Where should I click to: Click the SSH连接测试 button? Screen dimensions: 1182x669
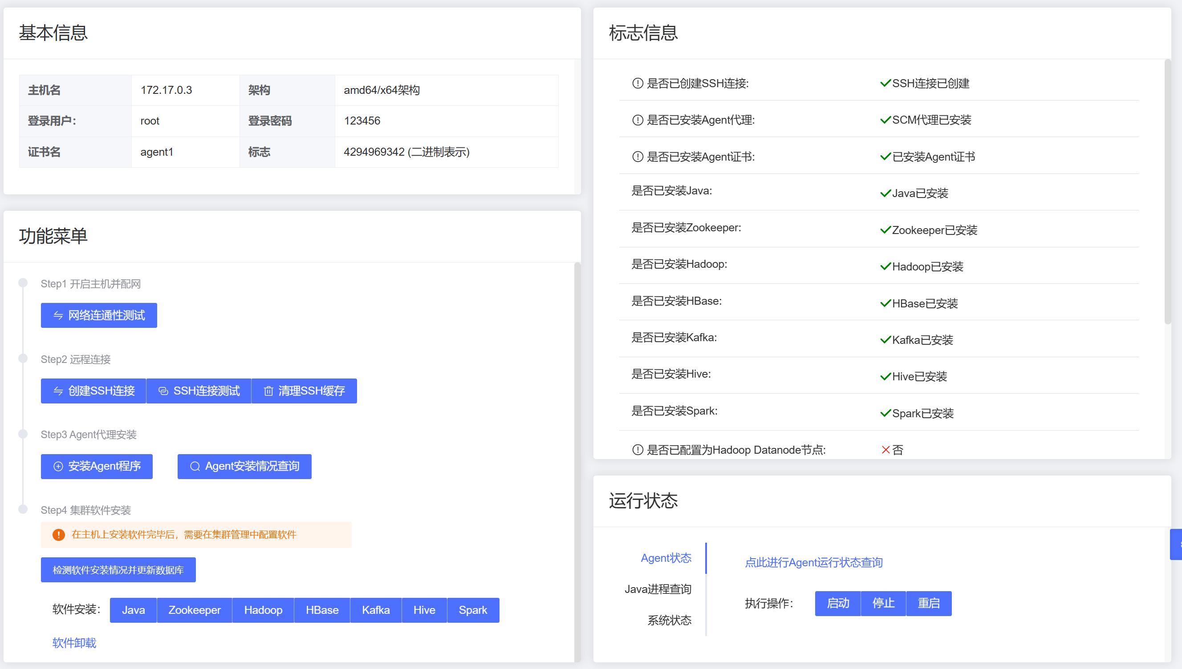click(199, 391)
